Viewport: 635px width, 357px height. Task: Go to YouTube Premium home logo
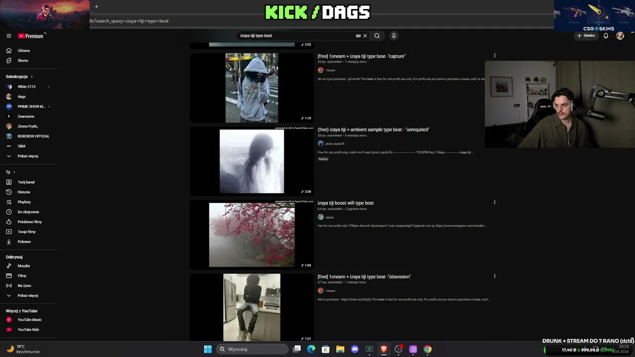click(31, 36)
